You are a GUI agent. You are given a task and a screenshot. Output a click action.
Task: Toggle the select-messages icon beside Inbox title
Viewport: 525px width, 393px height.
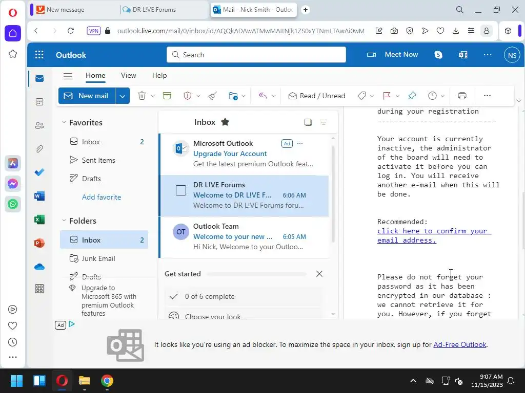pyautogui.click(x=308, y=122)
